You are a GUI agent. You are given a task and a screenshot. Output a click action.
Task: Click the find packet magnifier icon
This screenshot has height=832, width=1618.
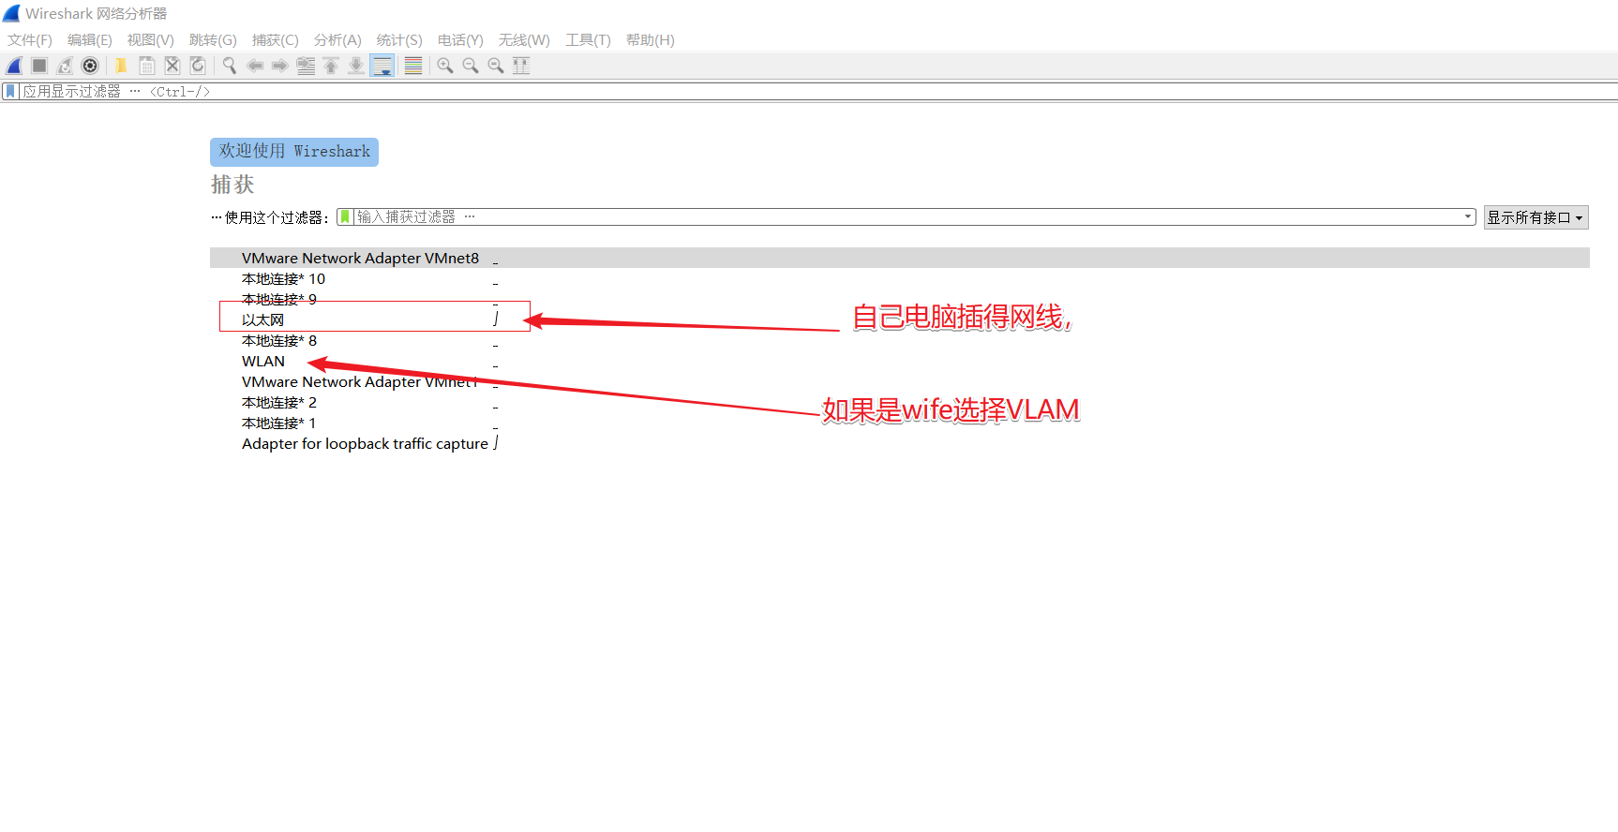point(229,66)
